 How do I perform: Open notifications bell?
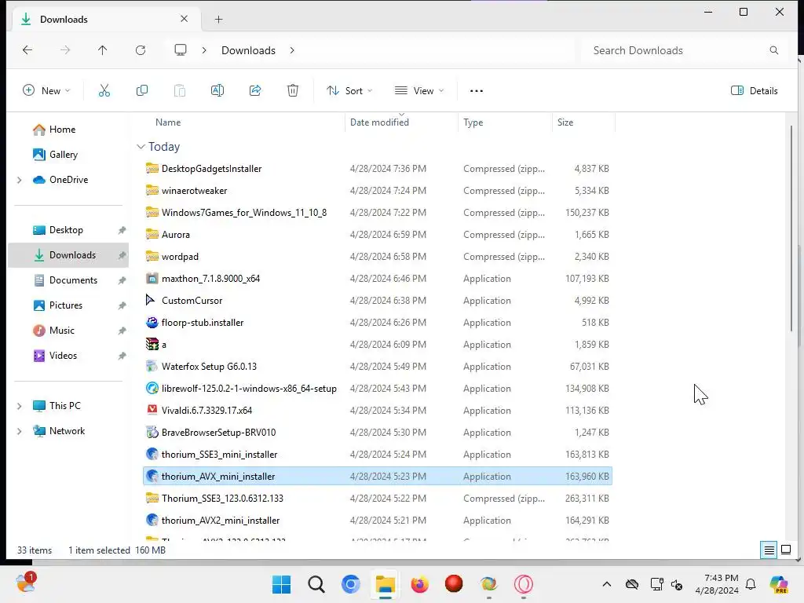[x=751, y=584]
